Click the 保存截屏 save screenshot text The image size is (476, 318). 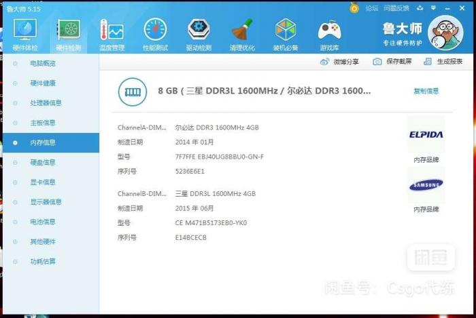(x=399, y=62)
